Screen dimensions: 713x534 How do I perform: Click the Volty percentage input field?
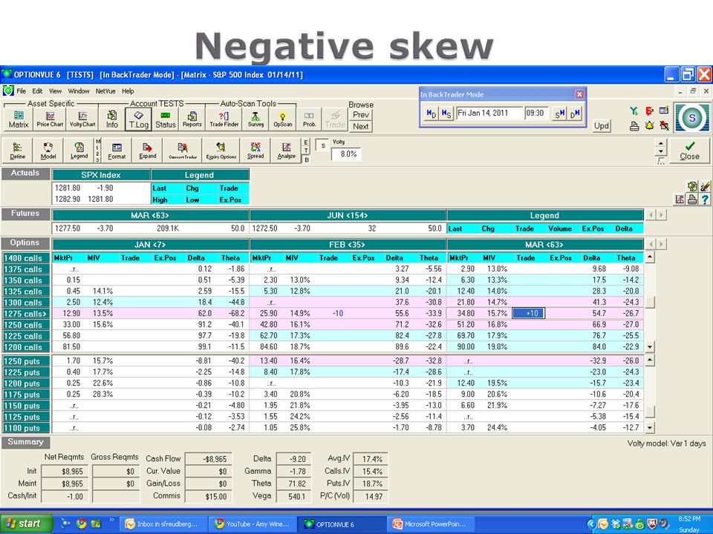point(347,154)
